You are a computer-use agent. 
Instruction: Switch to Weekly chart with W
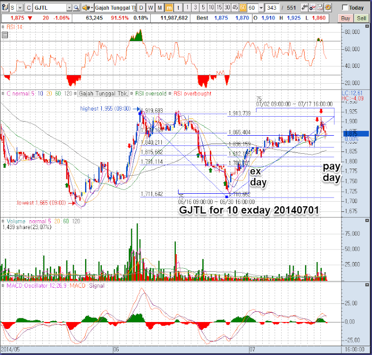click(x=150, y=8)
